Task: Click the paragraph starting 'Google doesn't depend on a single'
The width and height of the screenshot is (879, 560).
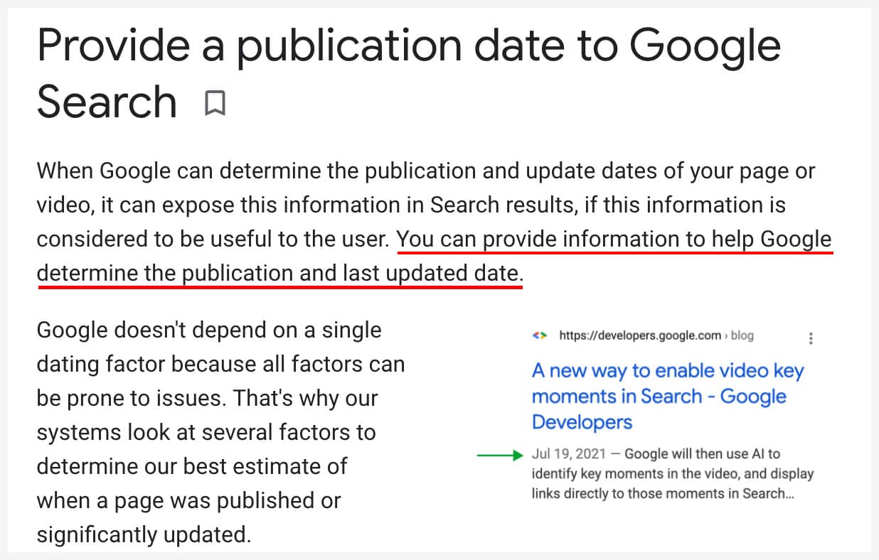Action: point(221,432)
